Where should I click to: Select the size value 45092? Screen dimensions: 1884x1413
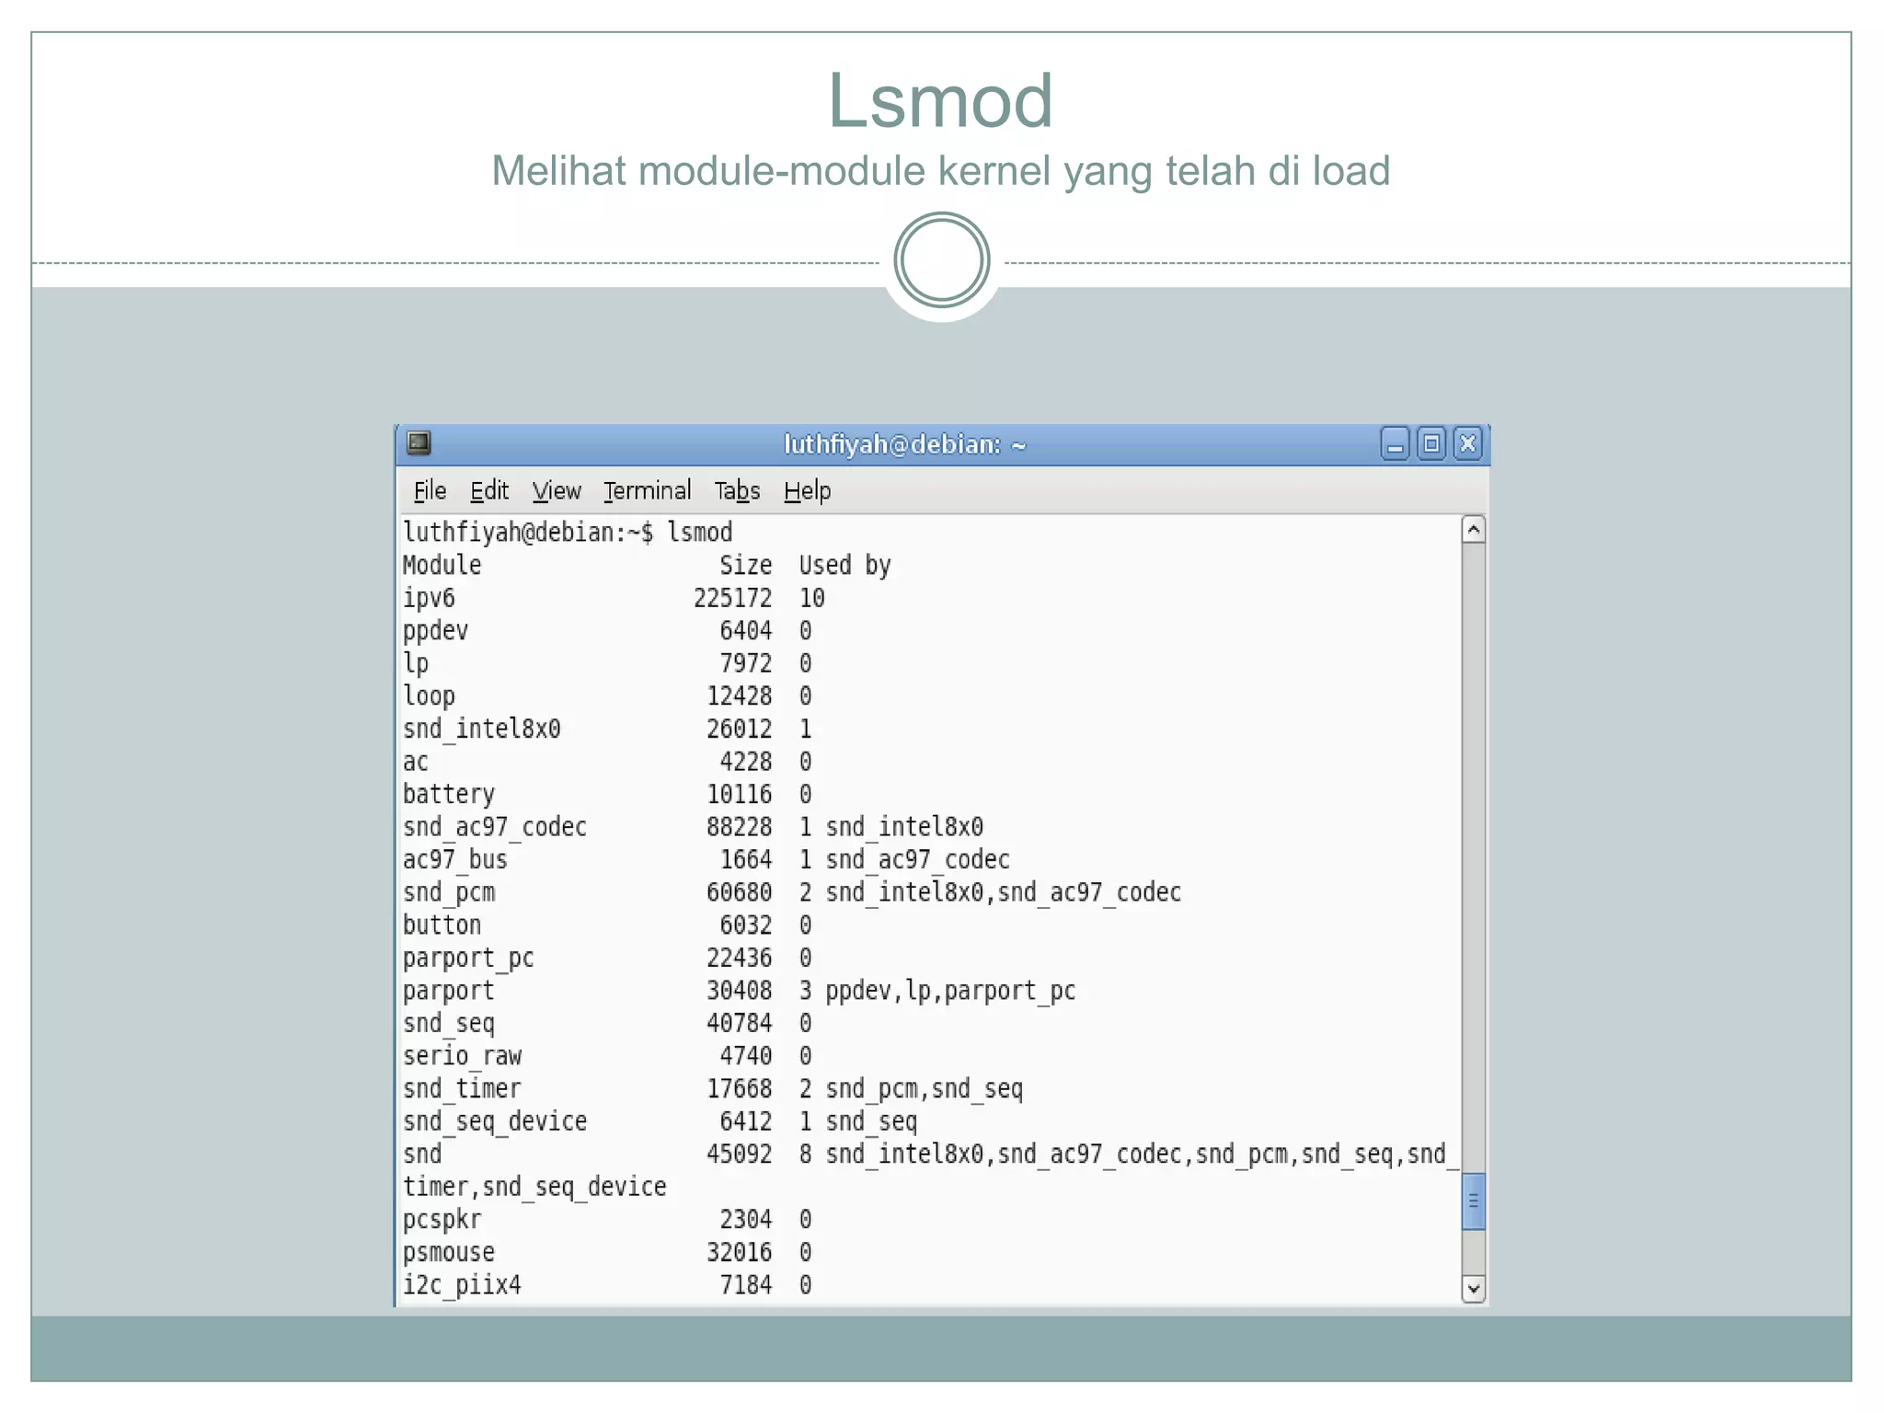click(x=740, y=1155)
